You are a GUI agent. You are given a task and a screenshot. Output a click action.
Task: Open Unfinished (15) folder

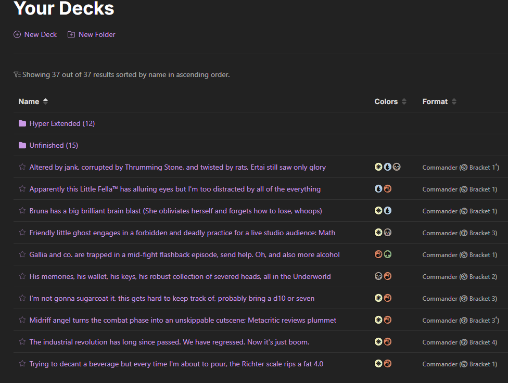click(54, 145)
